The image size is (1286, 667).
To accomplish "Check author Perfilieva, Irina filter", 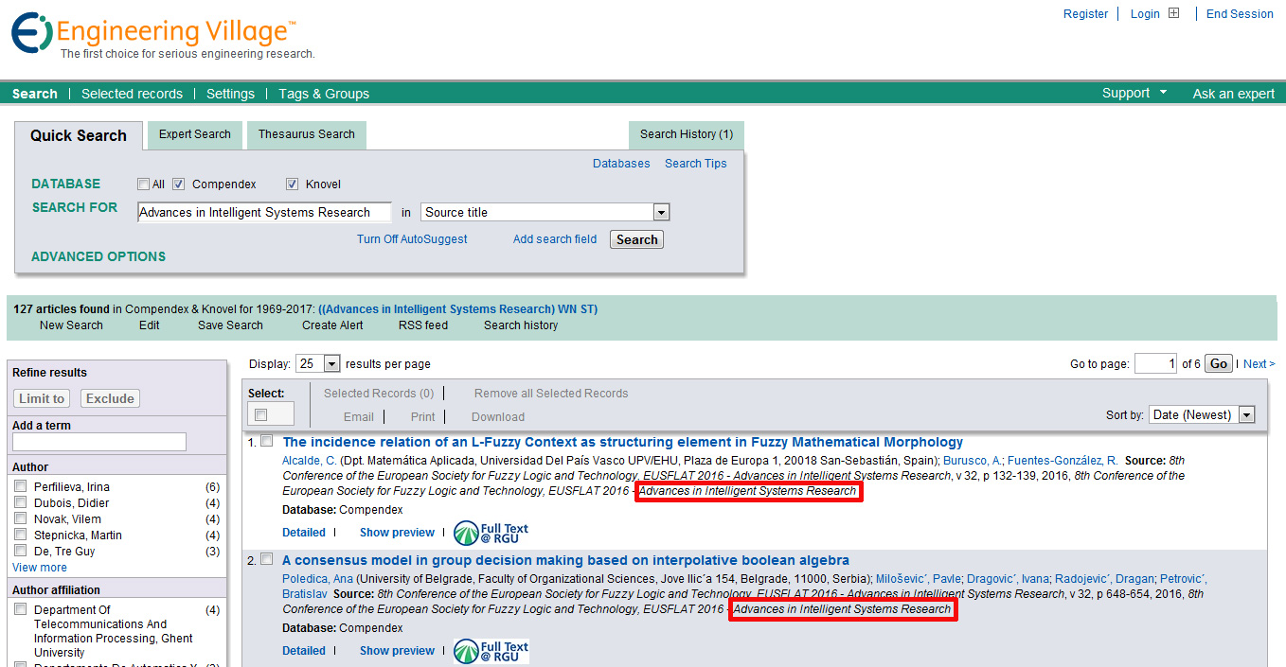I will pyautogui.click(x=21, y=486).
